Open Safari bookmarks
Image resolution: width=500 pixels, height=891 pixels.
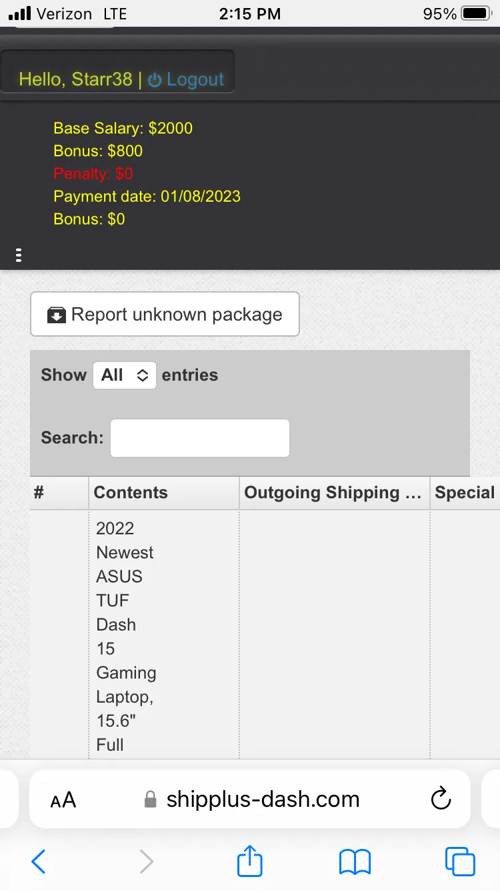(x=355, y=862)
